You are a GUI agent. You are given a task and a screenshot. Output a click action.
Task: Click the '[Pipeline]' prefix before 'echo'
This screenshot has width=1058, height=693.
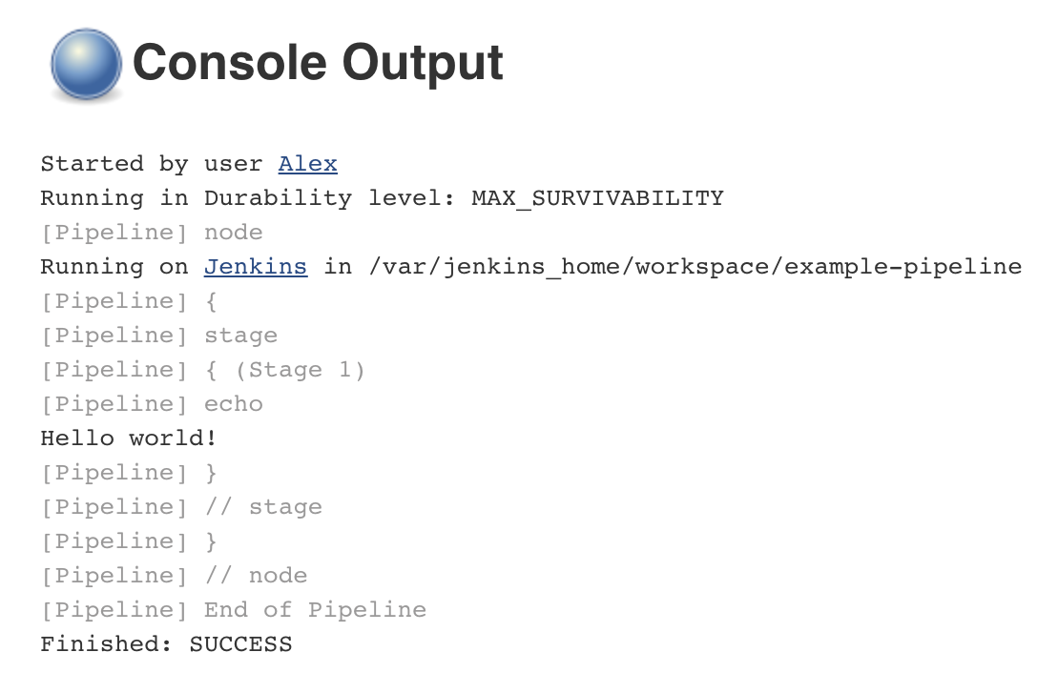114,404
